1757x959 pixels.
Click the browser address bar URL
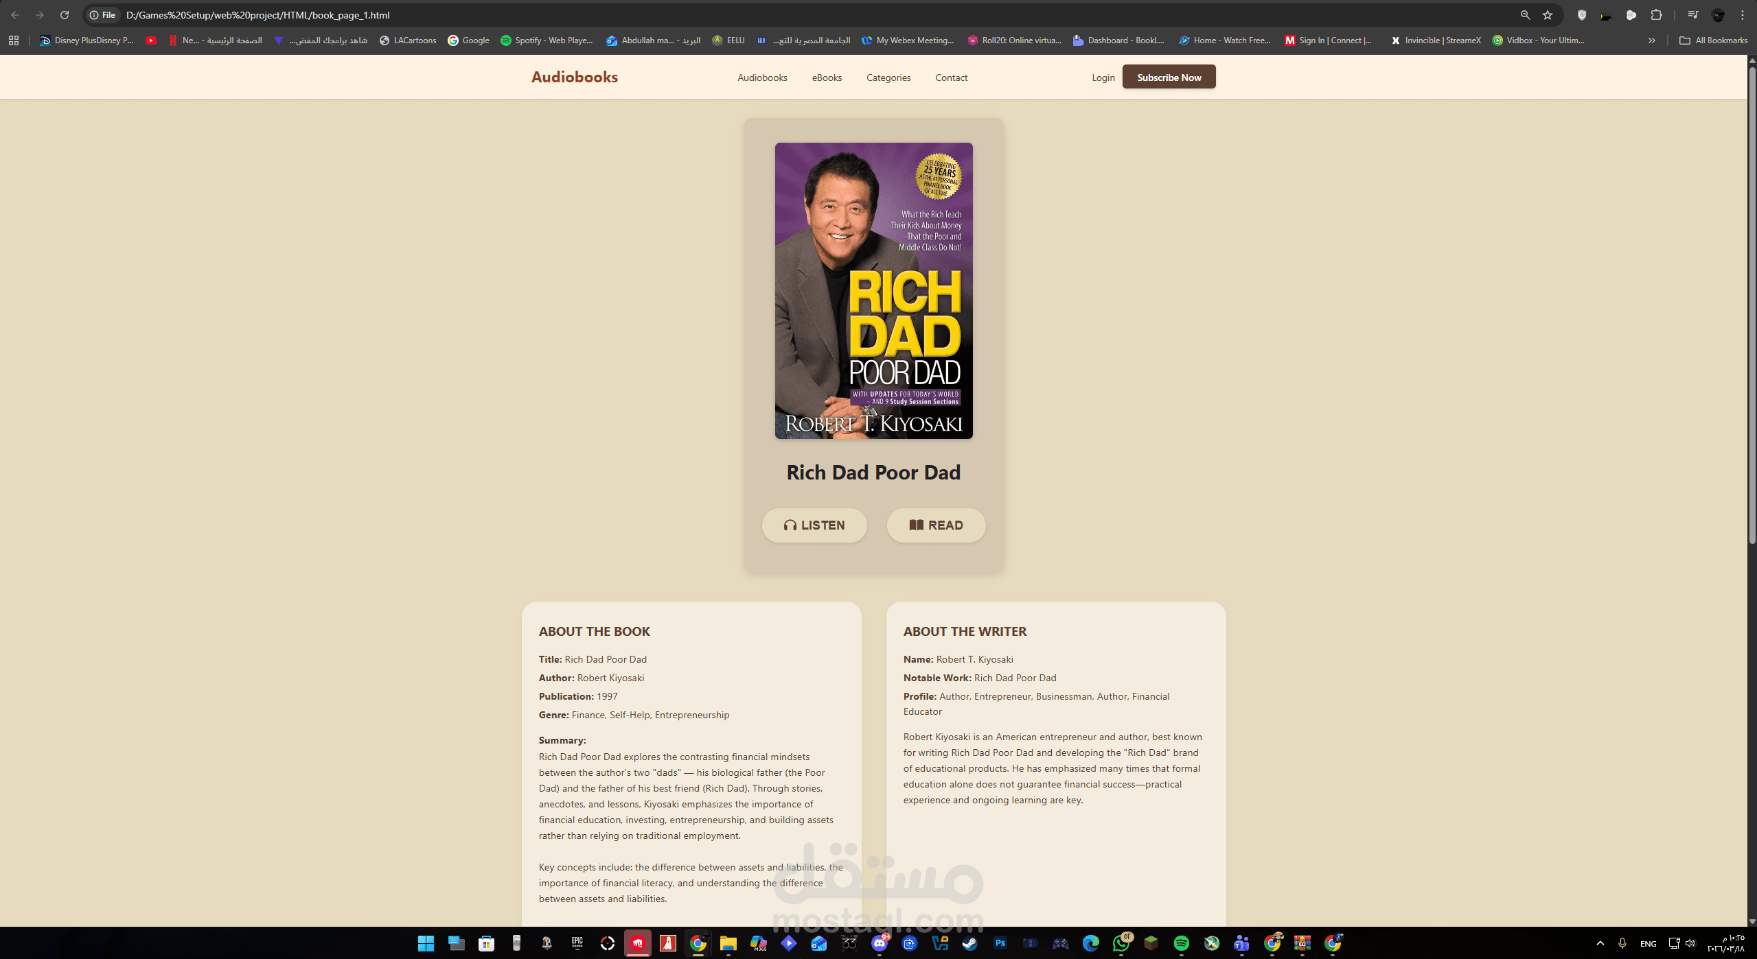pyautogui.click(x=258, y=15)
